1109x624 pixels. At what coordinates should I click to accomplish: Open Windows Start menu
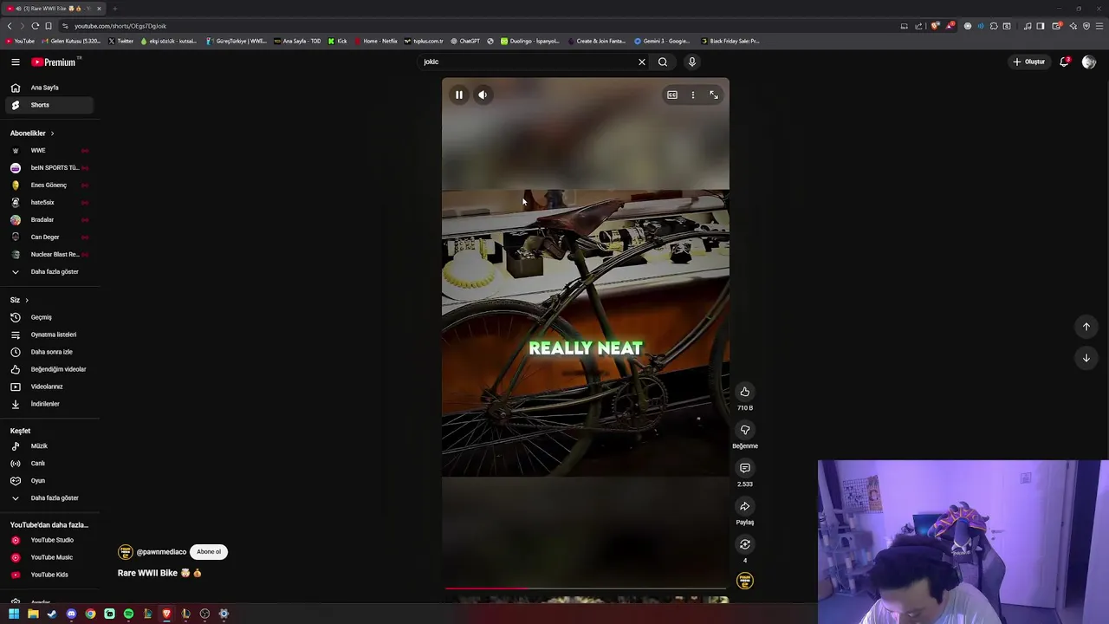[x=14, y=614]
